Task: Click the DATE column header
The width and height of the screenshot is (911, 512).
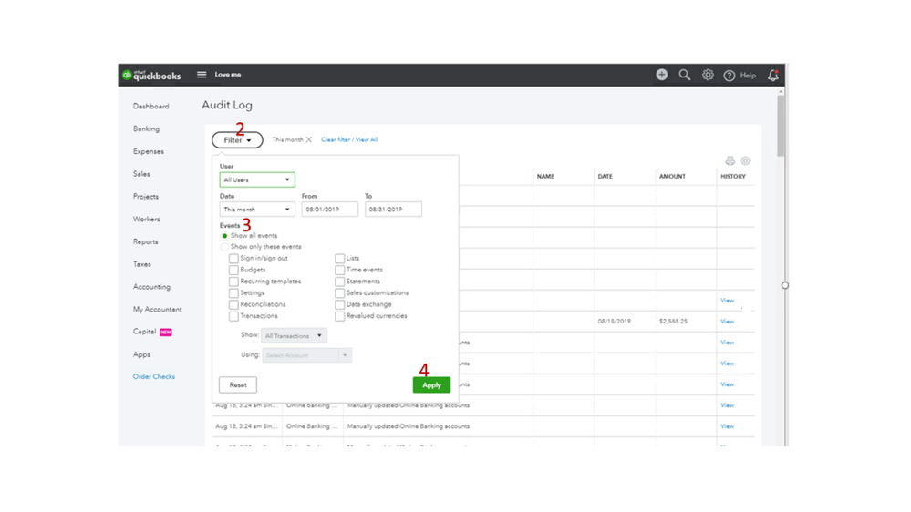Action: [x=606, y=177]
